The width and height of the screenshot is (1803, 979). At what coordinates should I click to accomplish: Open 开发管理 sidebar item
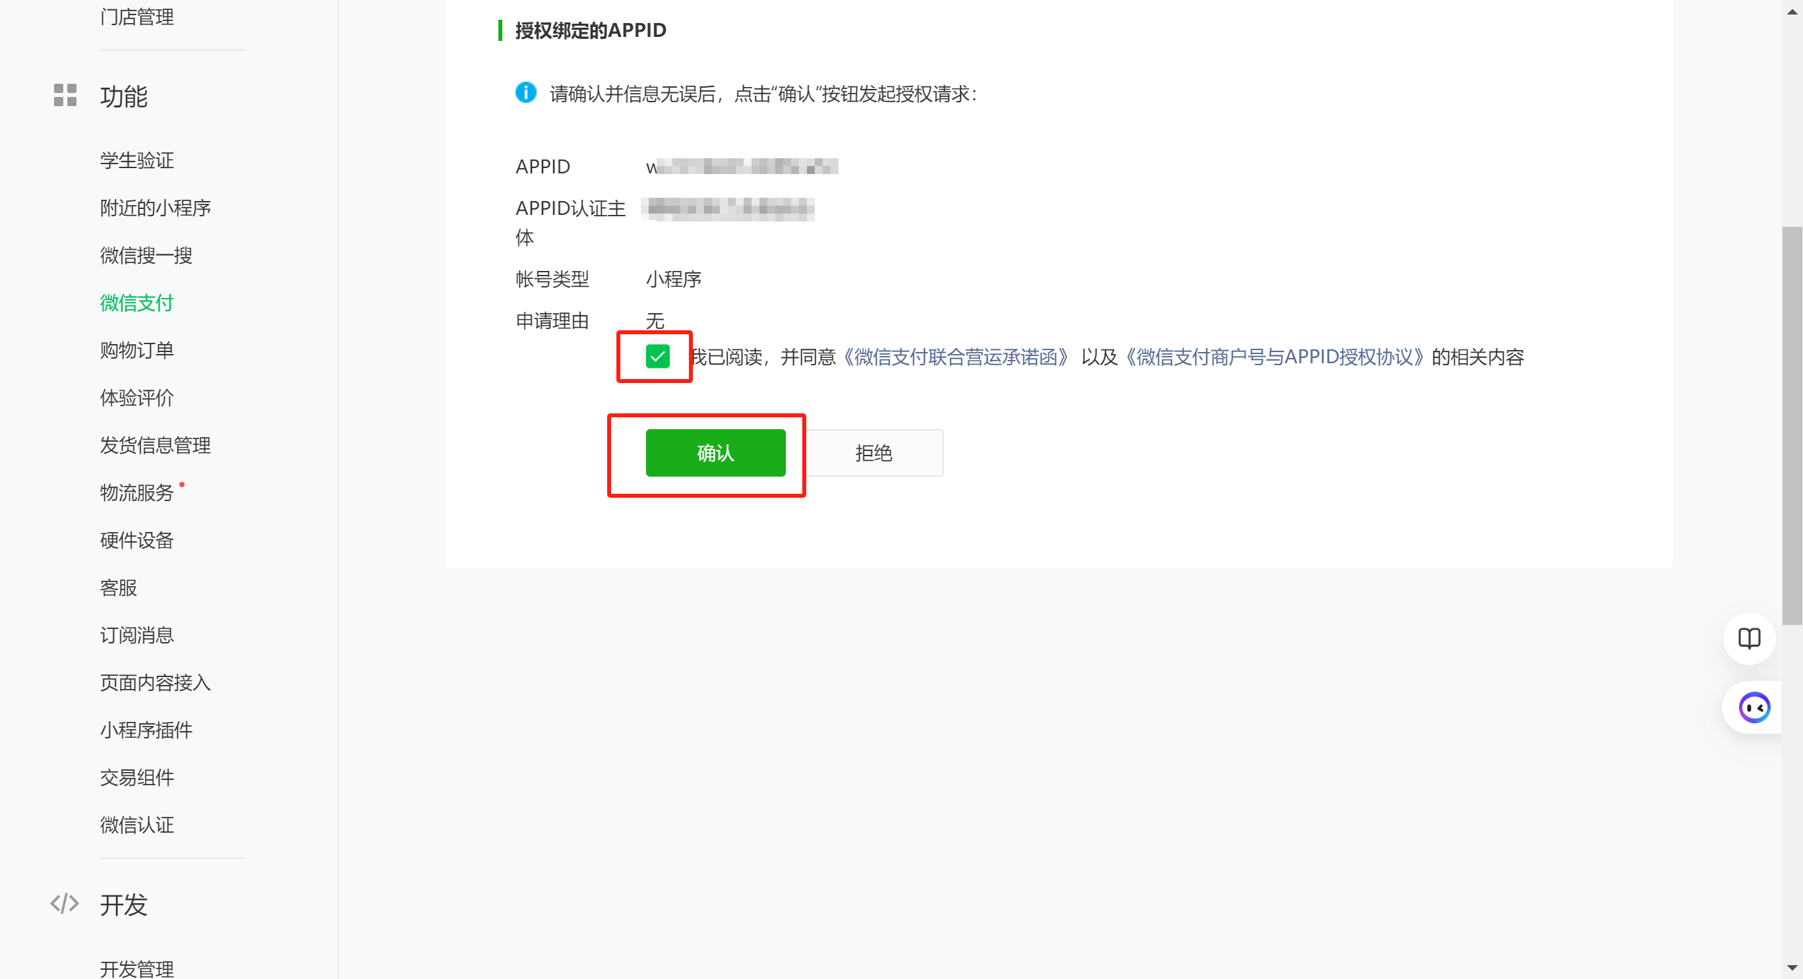pyautogui.click(x=136, y=968)
